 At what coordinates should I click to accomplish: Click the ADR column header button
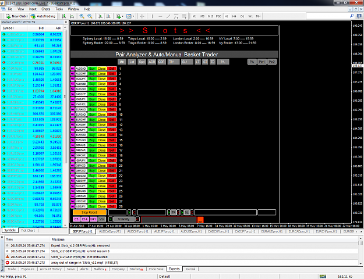[152, 62]
